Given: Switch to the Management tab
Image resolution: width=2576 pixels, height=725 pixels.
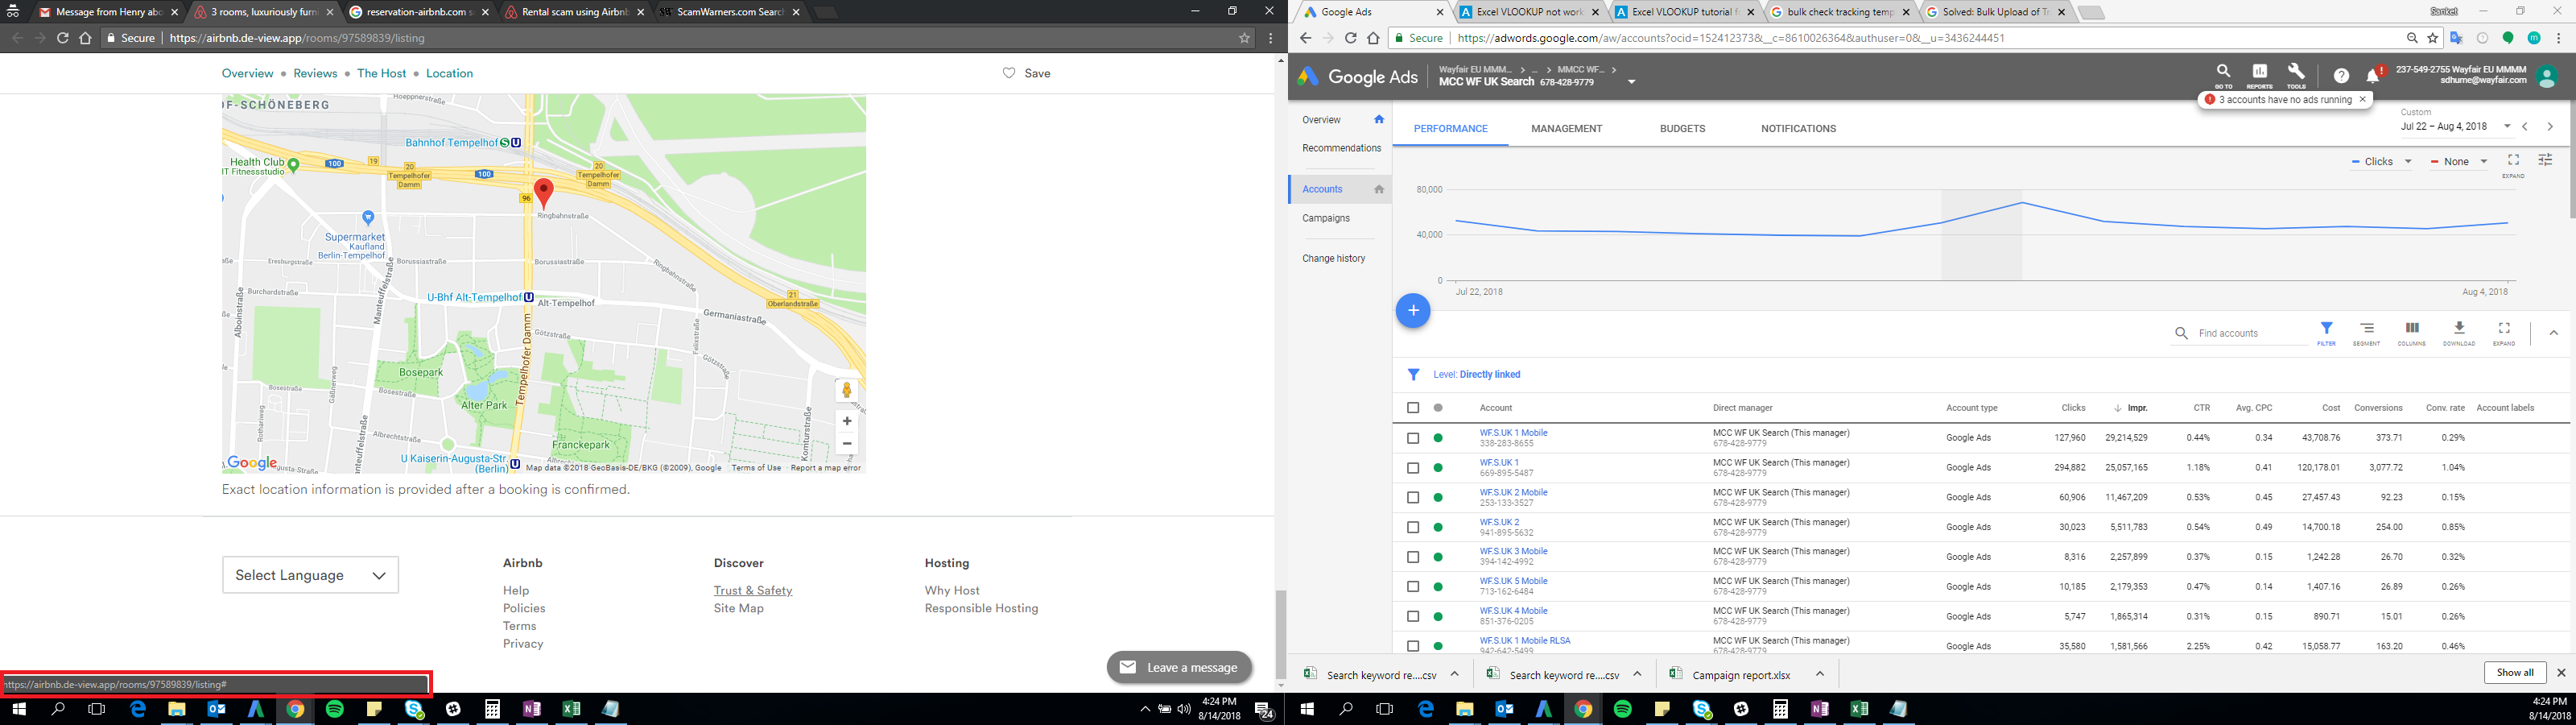Looking at the screenshot, I should click(x=1566, y=128).
